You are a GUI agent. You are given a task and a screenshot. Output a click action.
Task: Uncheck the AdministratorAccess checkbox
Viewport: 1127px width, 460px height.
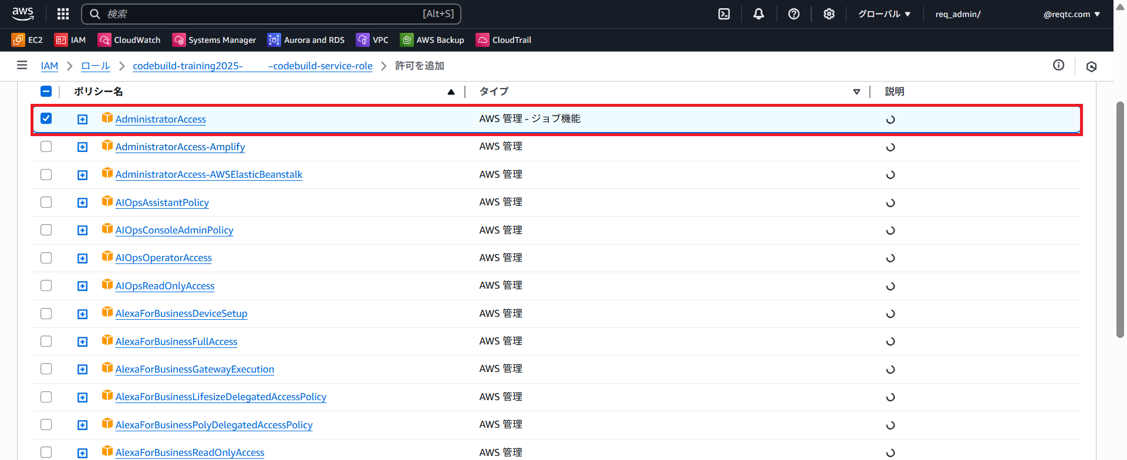point(46,119)
